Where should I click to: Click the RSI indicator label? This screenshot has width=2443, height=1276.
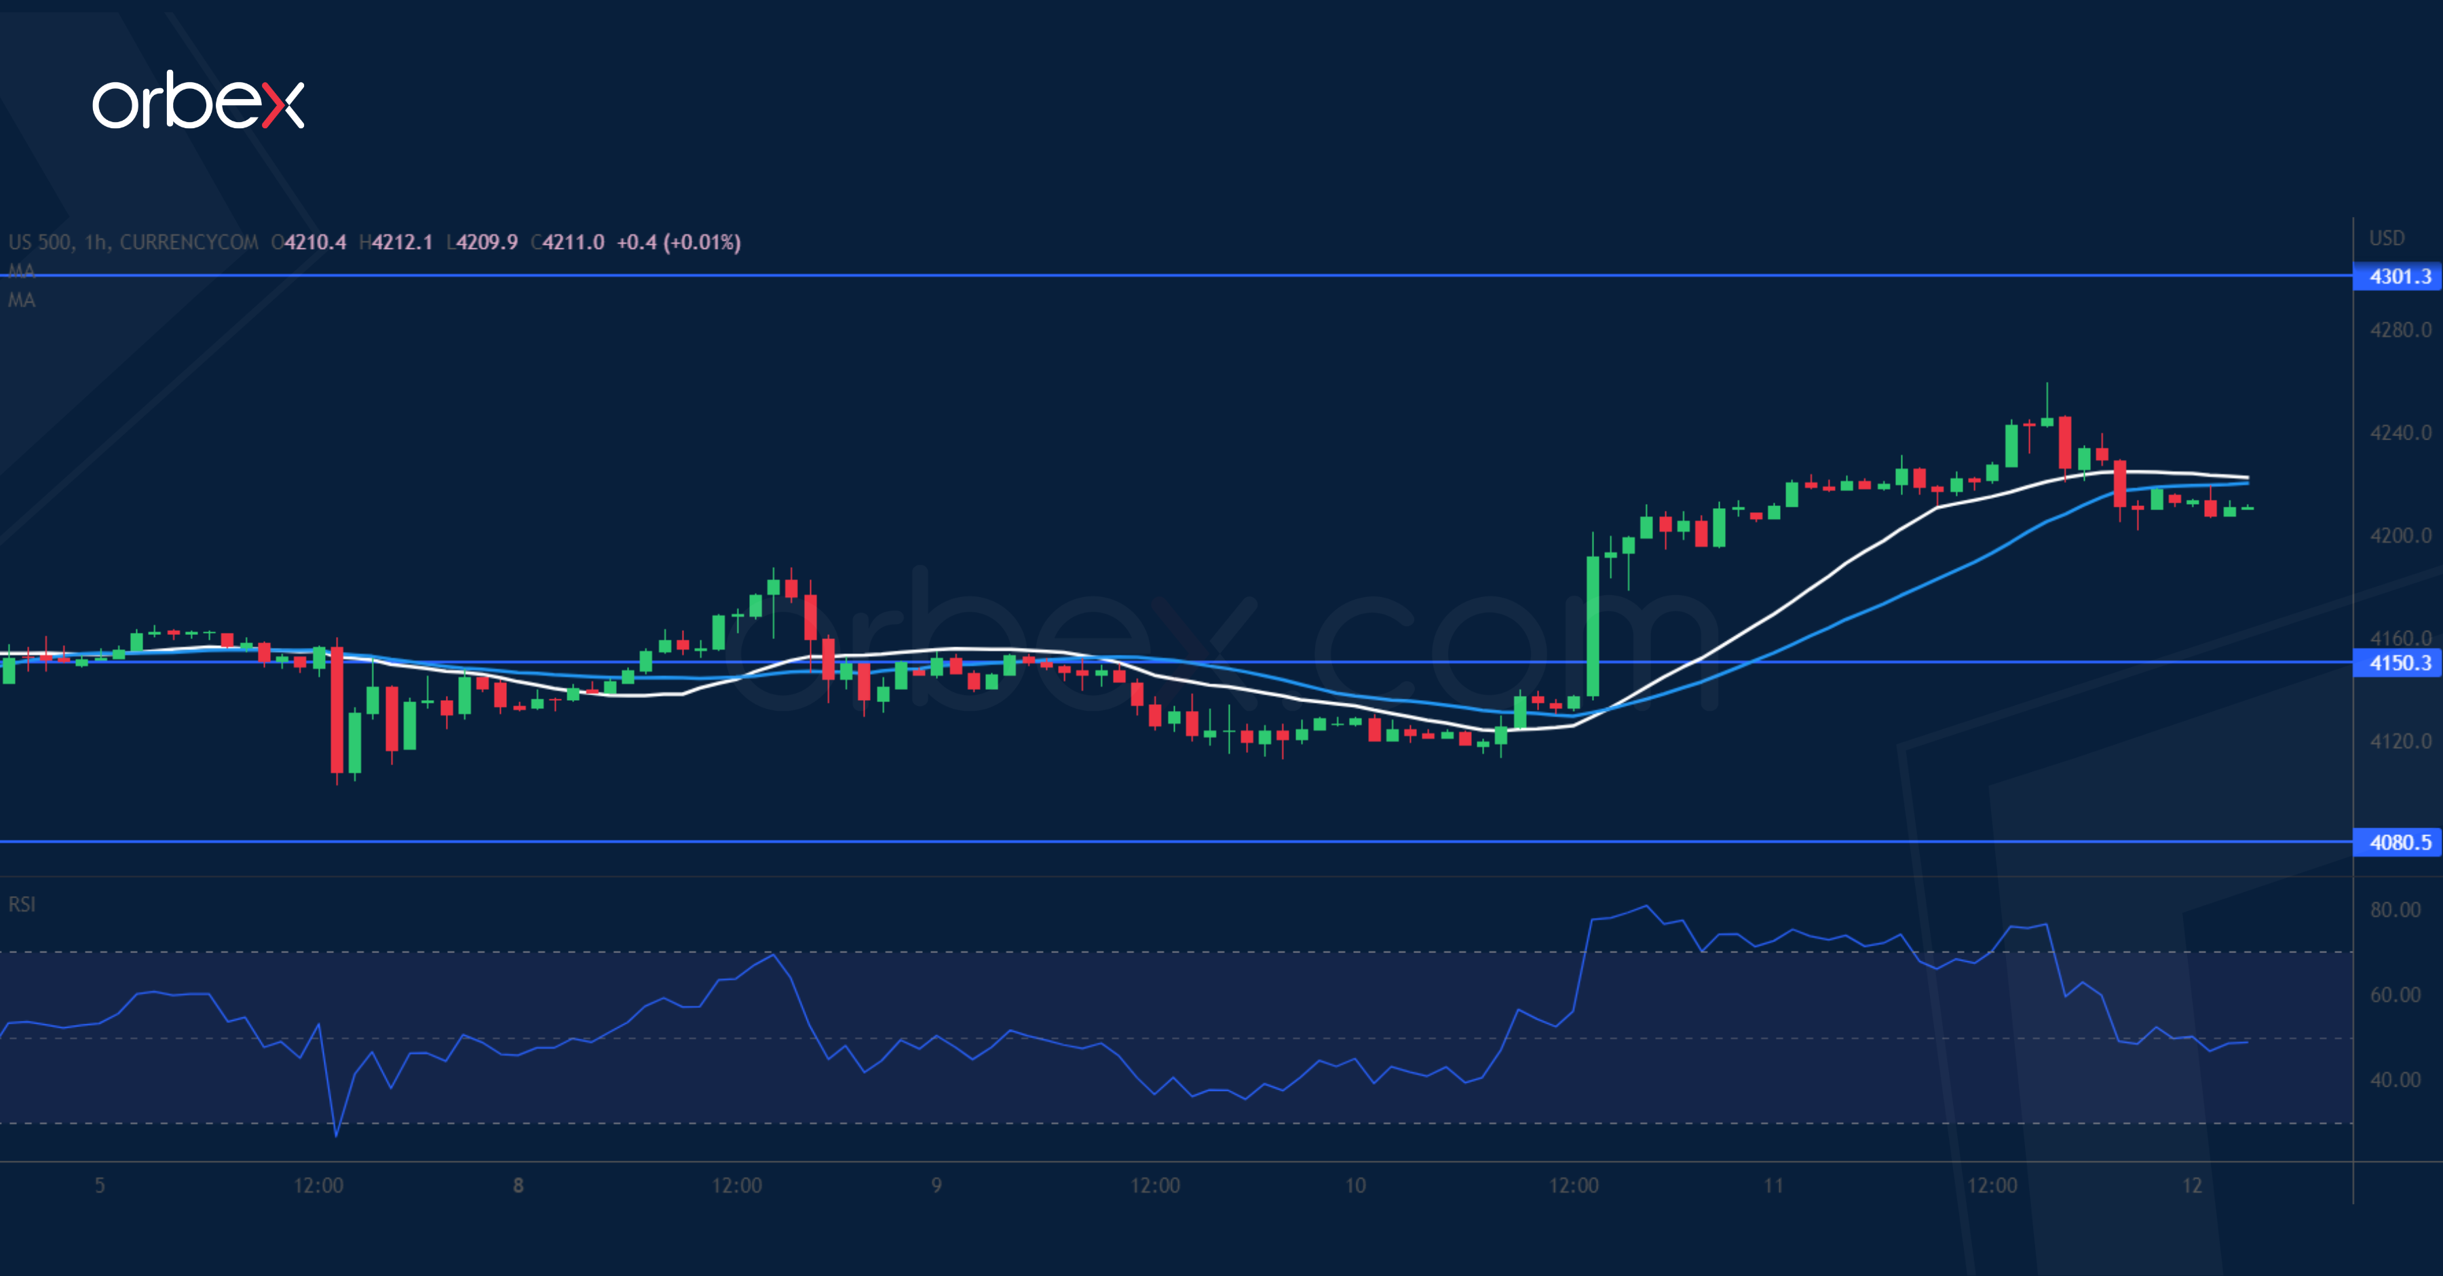22,904
